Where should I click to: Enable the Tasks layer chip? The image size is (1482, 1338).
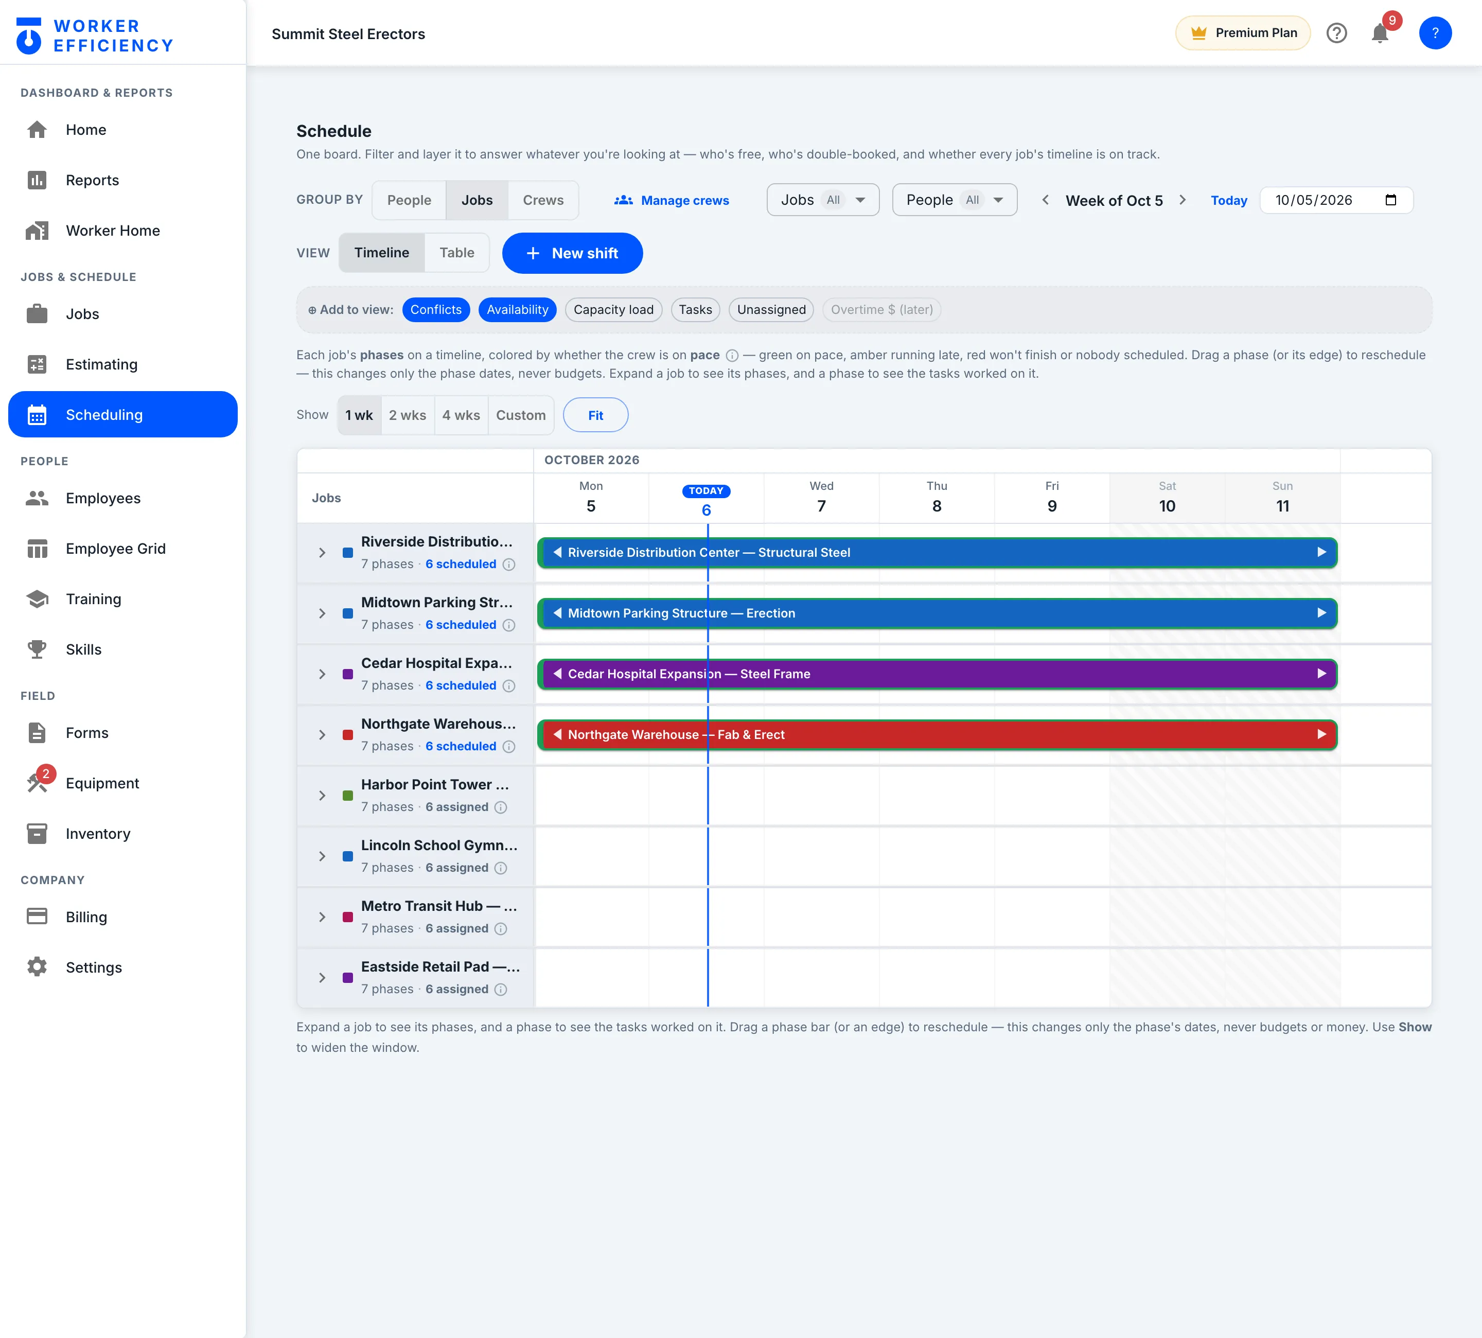695,309
